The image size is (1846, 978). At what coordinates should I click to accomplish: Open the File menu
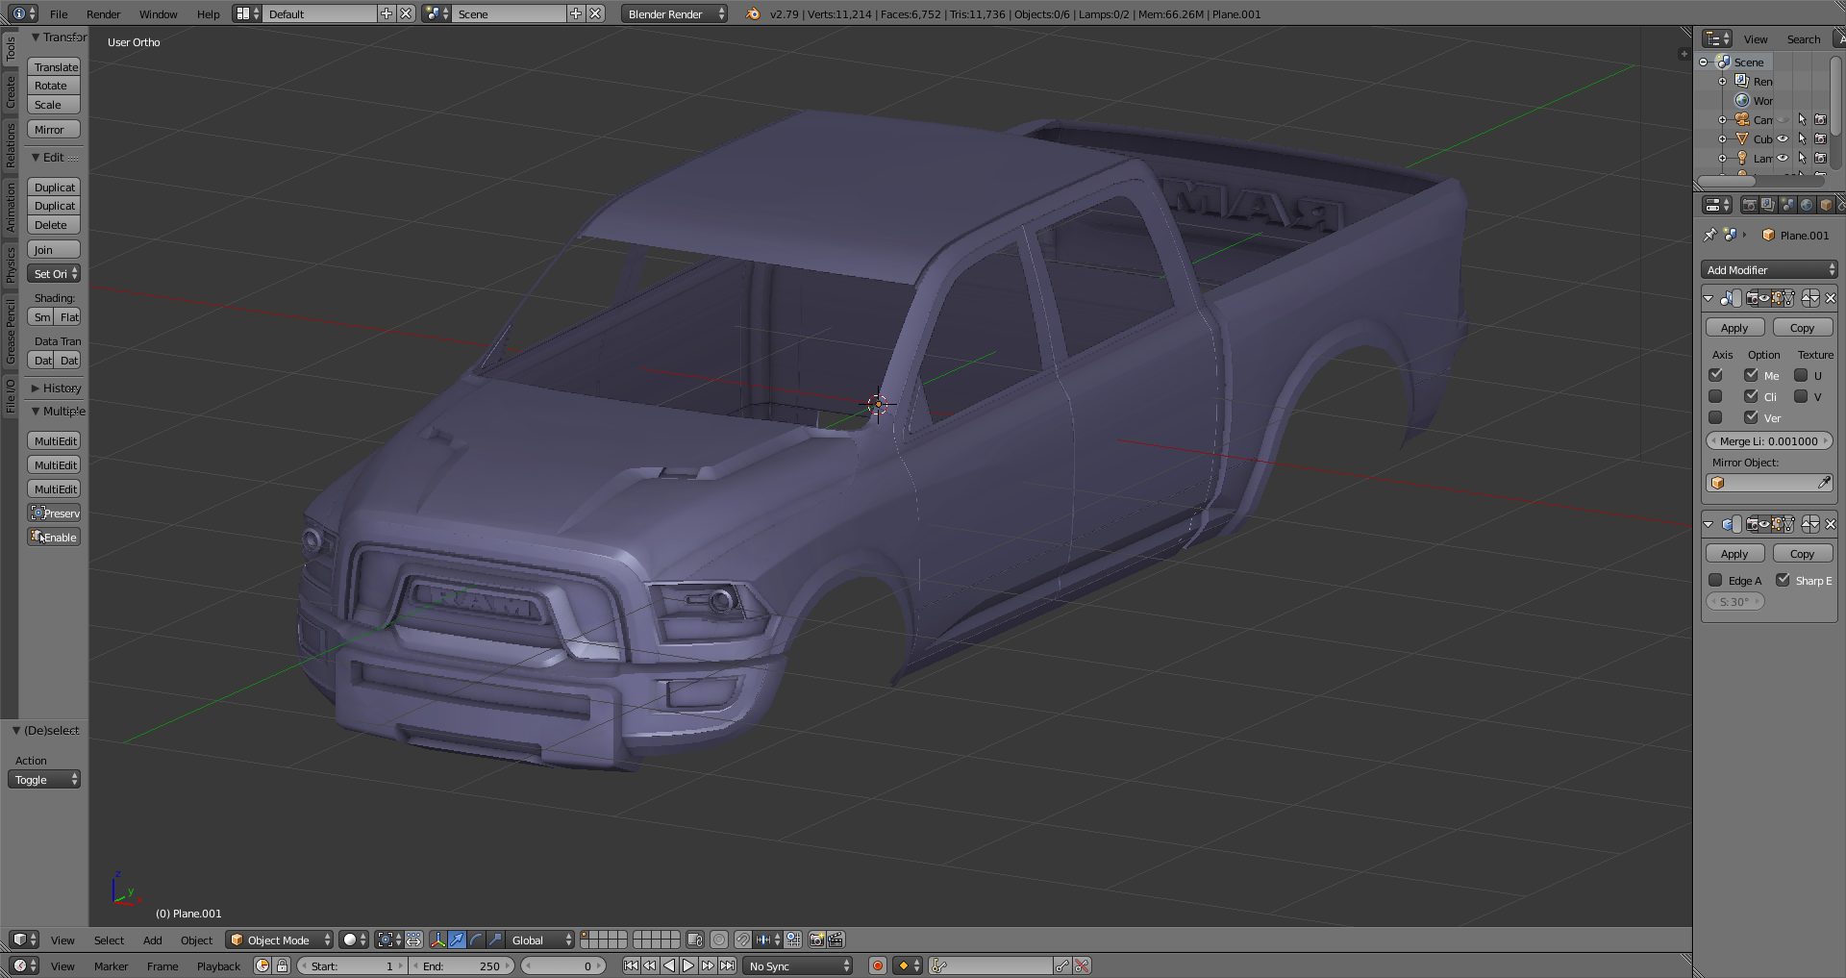(x=59, y=13)
